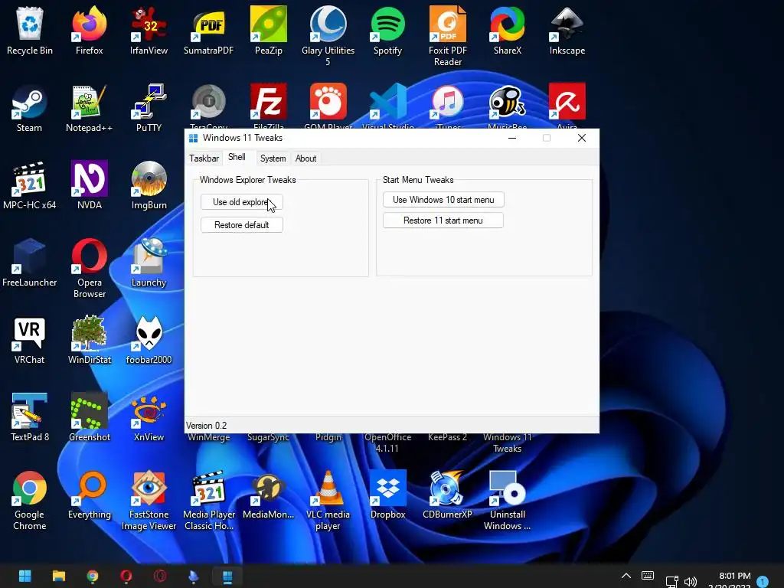Viewport: 784px width, 588px height.
Task: Select the Everything search desktop icon
Action: click(89, 495)
